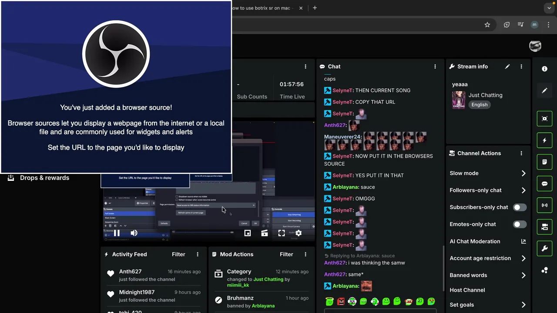Click SelyneT on the 'OMGGG' message
557x313 pixels.
[x=342, y=199]
